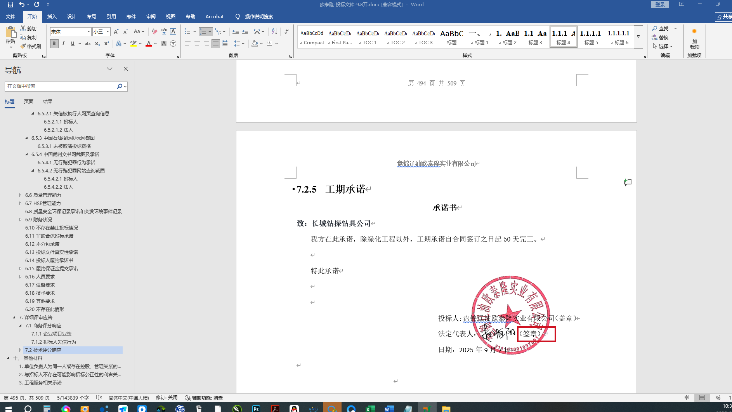This screenshot has height=412, width=732.
Task: Navigate to 7.1.1 企业项目业绩 heading
Action: coord(52,334)
